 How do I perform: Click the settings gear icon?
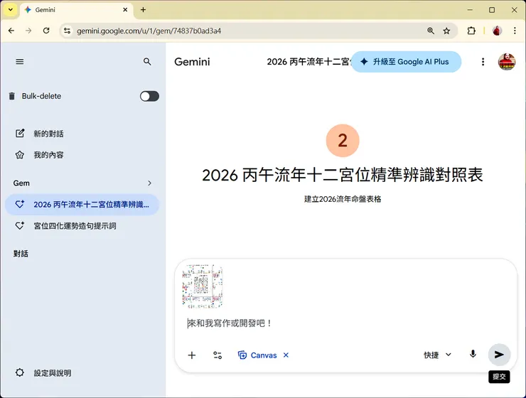pyautogui.click(x=20, y=372)
